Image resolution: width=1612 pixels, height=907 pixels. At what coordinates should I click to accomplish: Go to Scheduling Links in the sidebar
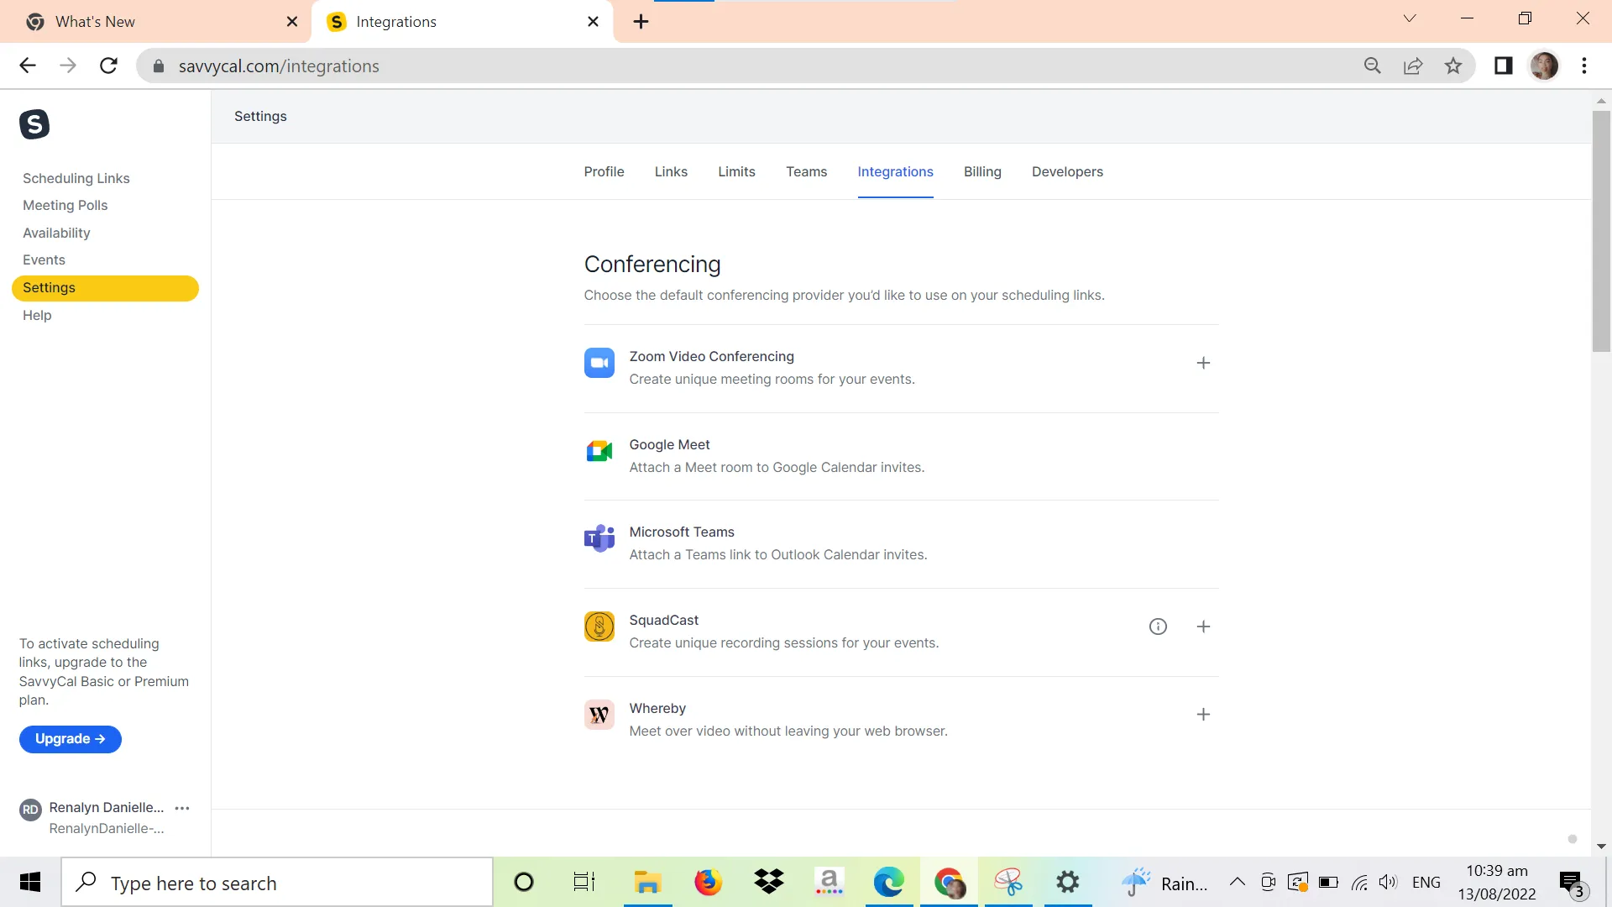(76, 178)
